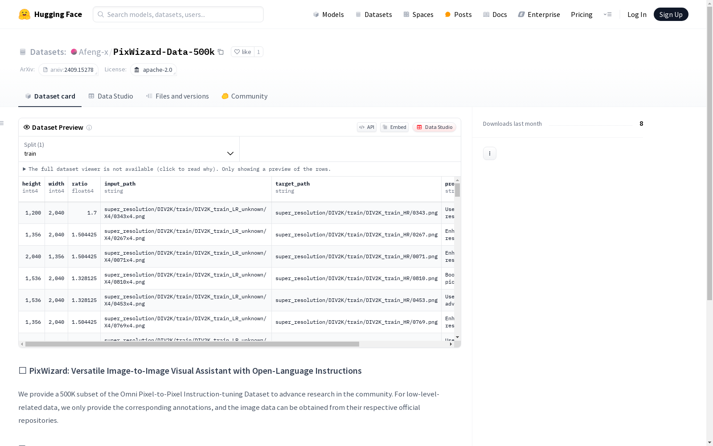Screen dimensions: 713x446
Task: Focus the search models, datasets, users field
Action: (178, 14)
